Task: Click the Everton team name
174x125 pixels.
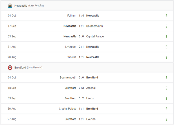Action: (91, 119)
